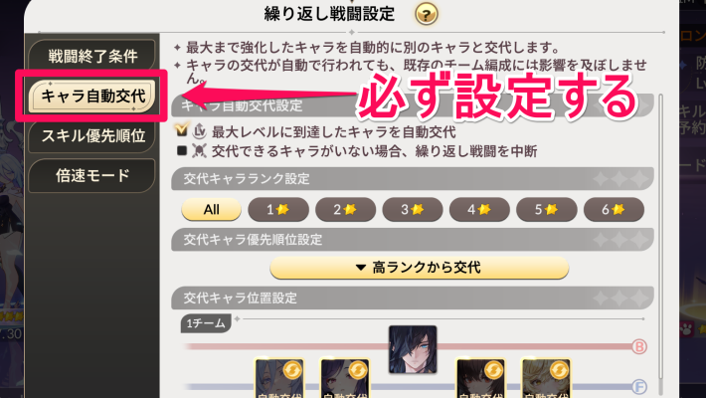Enable 繰り返し戦闘を中断 checkbox
This screenshot has width=706, height=398.
tap(182, 150)
